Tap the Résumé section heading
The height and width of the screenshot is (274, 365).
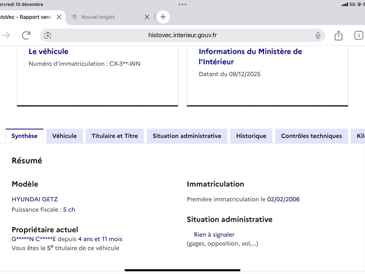point(27,160)
